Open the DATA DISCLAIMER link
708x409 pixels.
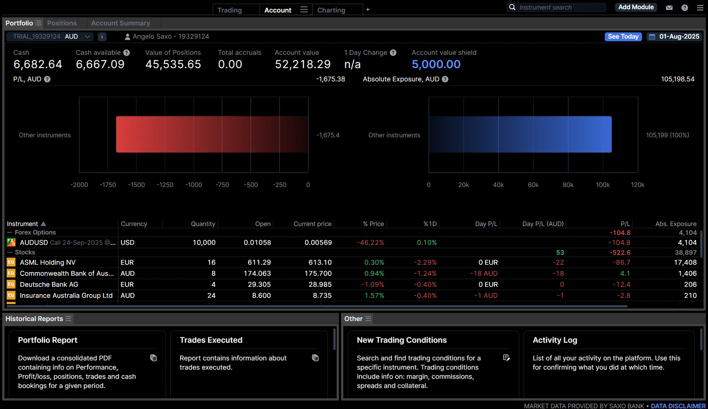tap(678, 406)
